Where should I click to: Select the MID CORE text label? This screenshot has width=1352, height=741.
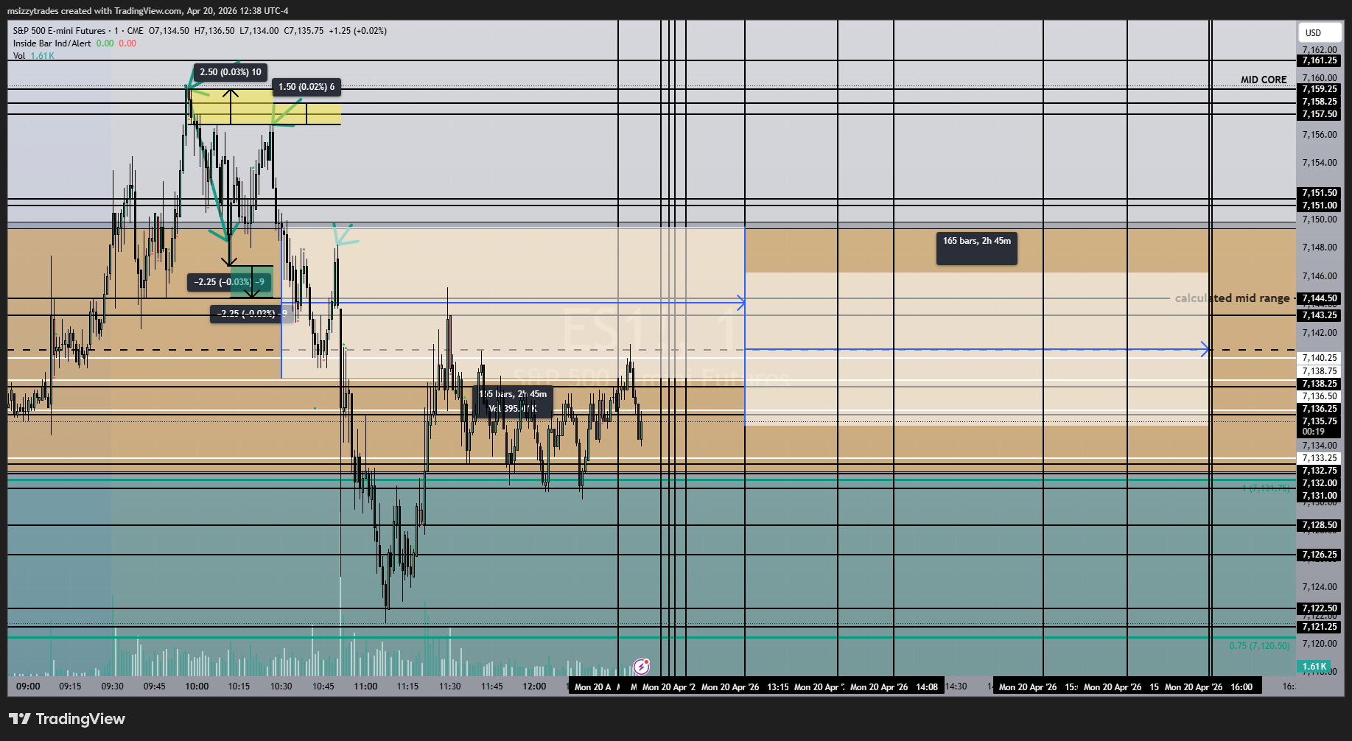(1264, 80)
